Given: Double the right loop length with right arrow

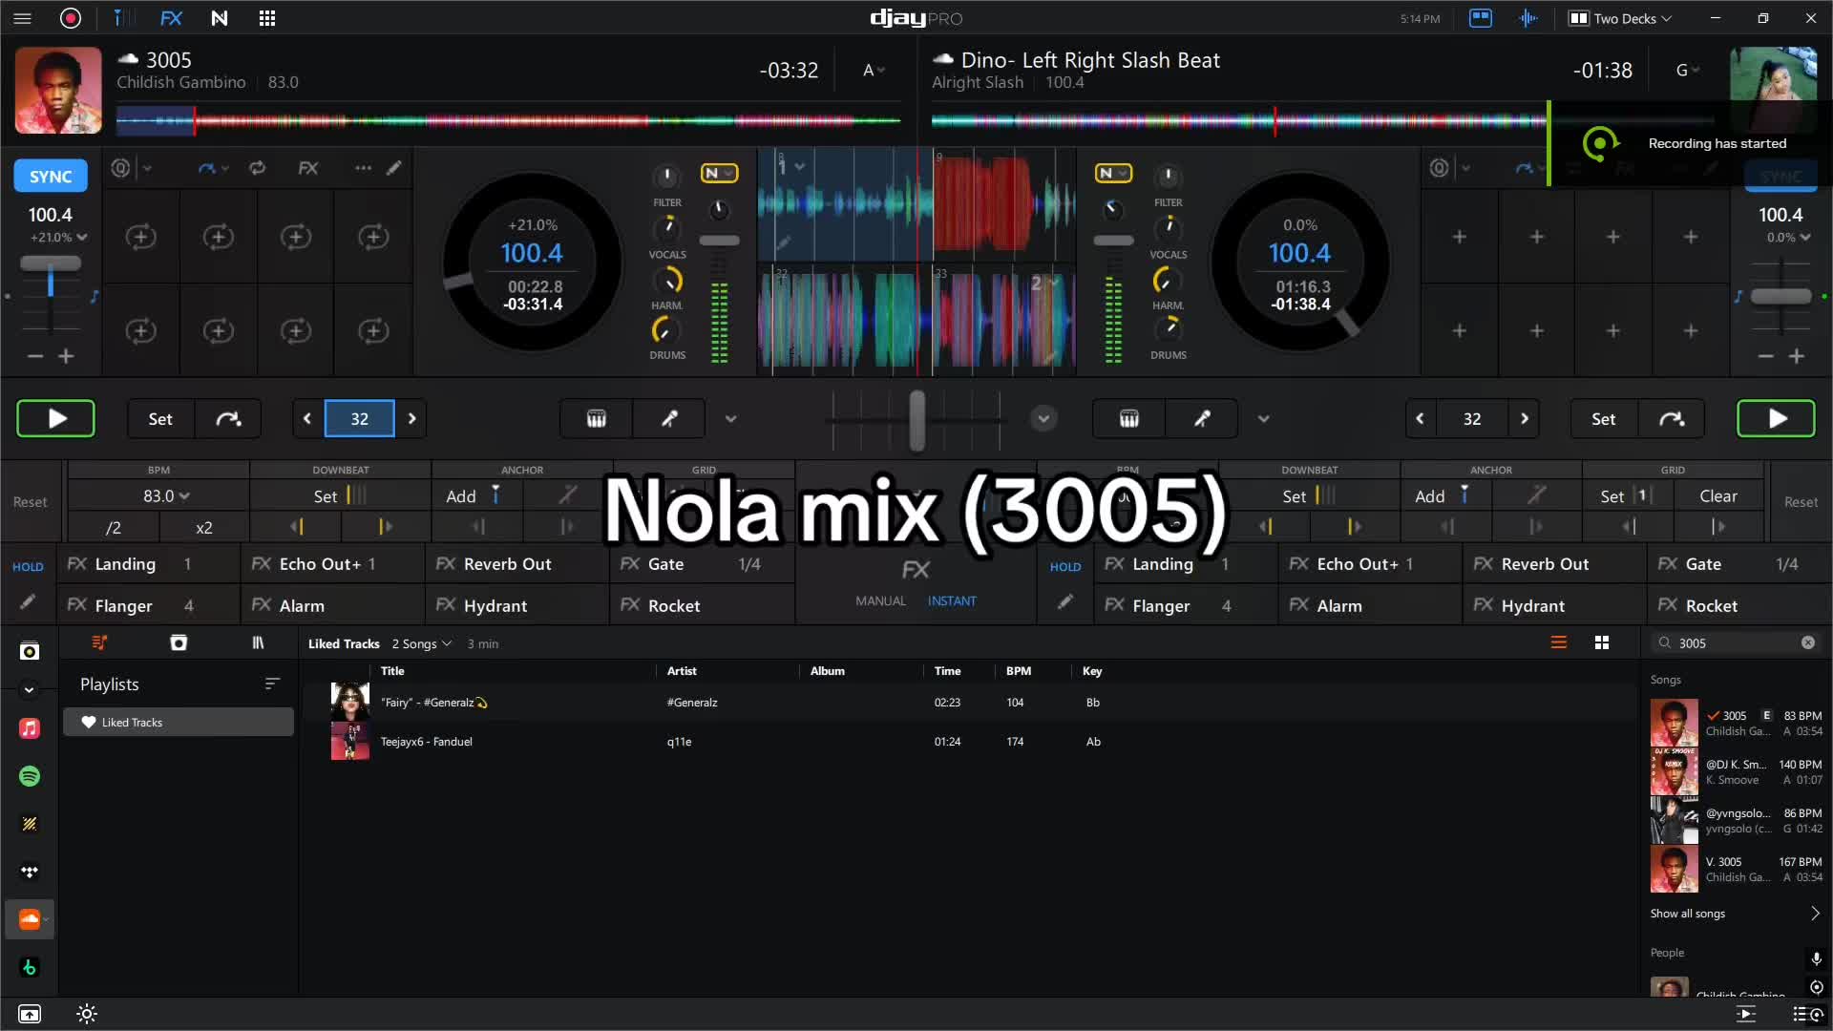Looking at the screenshot, I should click(x=1525, y=419).
